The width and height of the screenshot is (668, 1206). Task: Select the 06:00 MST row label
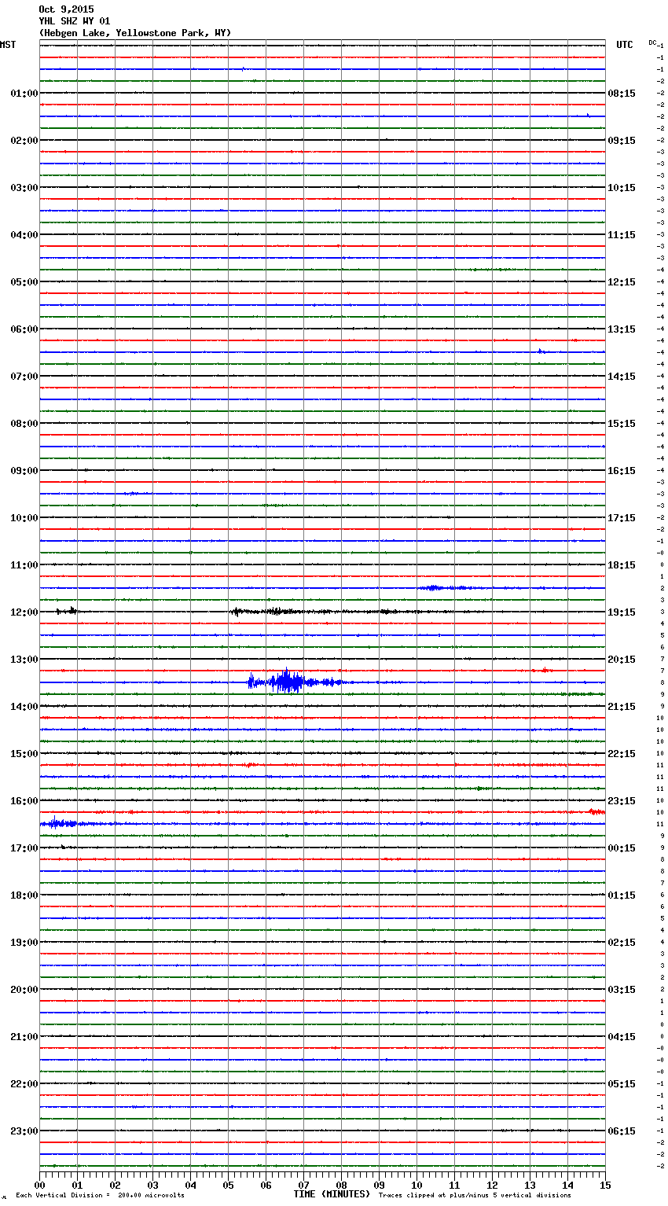24,329
